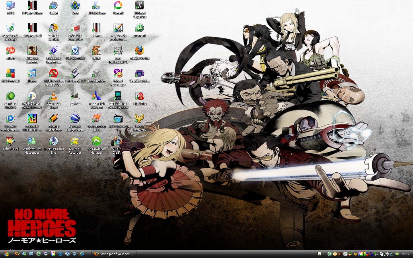Viewport: 413px width, 258px height.
Task: Click the volume speaker tray icon
Action: (x=340, y=254)
